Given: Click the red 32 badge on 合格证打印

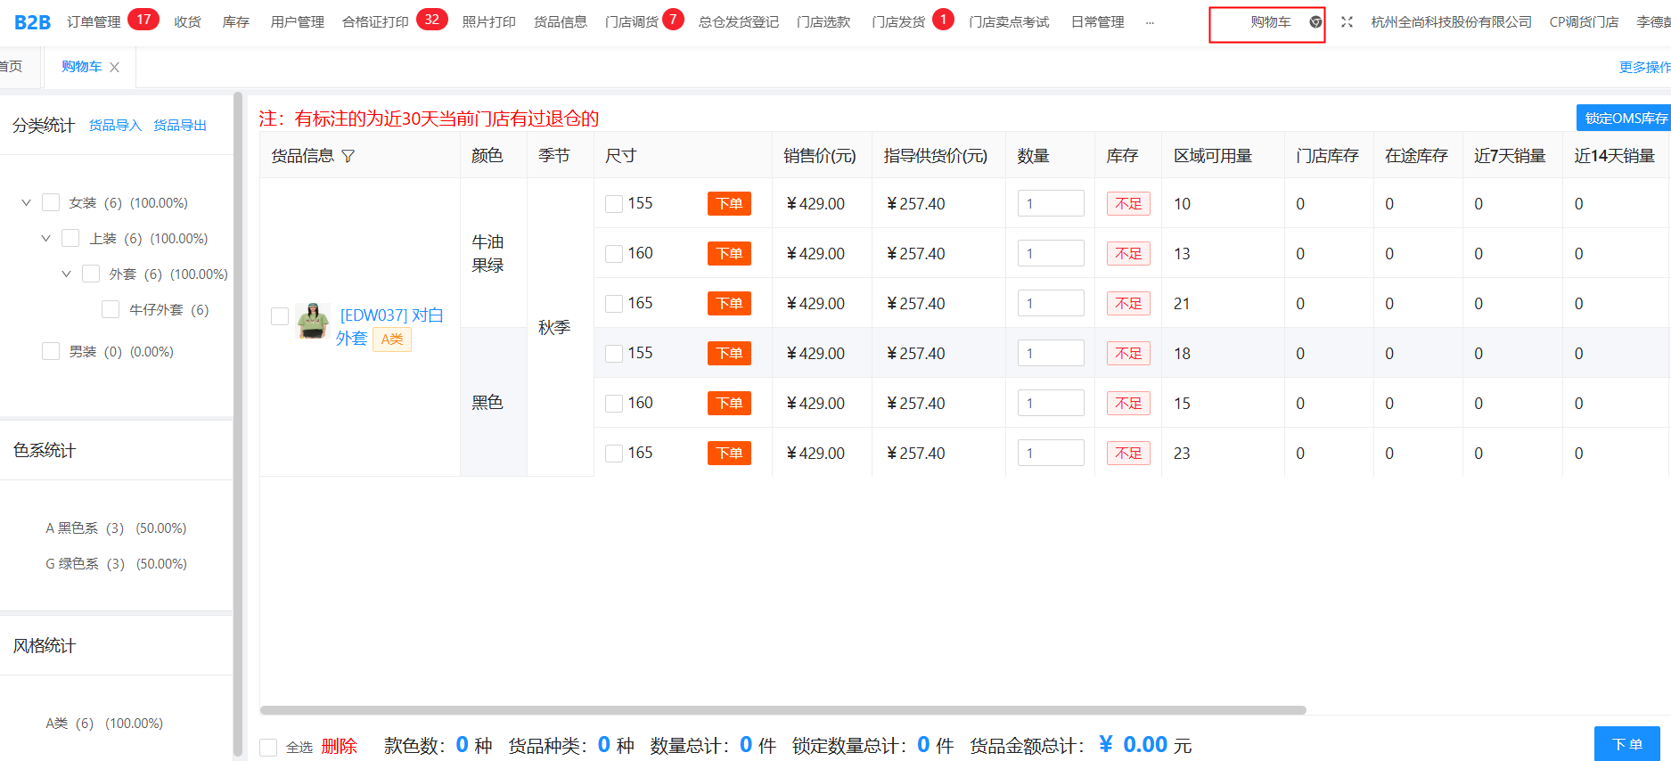Looking at the screenshot, I should (431, 20).
